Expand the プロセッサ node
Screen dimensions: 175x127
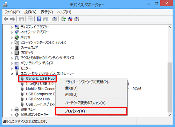click(12, 53)
